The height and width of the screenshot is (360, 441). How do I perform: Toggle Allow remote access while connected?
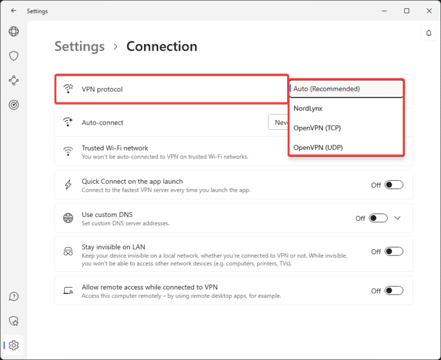click(394, 291)
